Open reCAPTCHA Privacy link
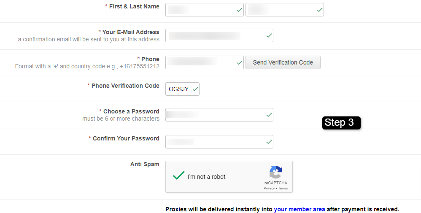This screenshot has height=213, width=421. tap(269, 188)
